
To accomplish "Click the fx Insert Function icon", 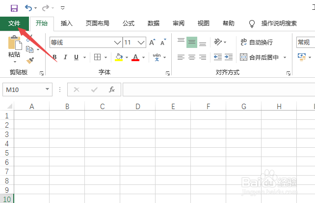I will (112, 90).
